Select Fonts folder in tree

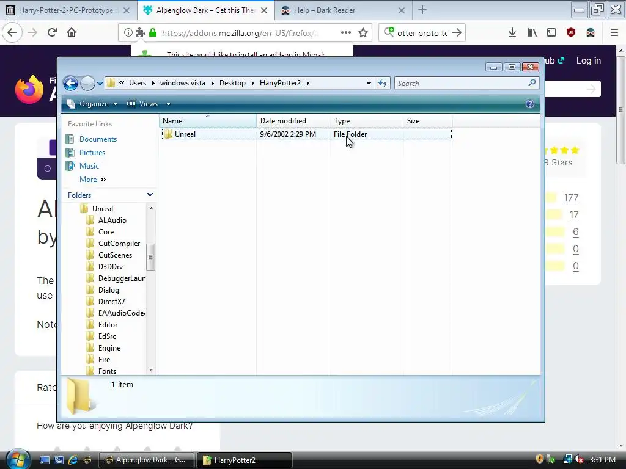[107, 371]
